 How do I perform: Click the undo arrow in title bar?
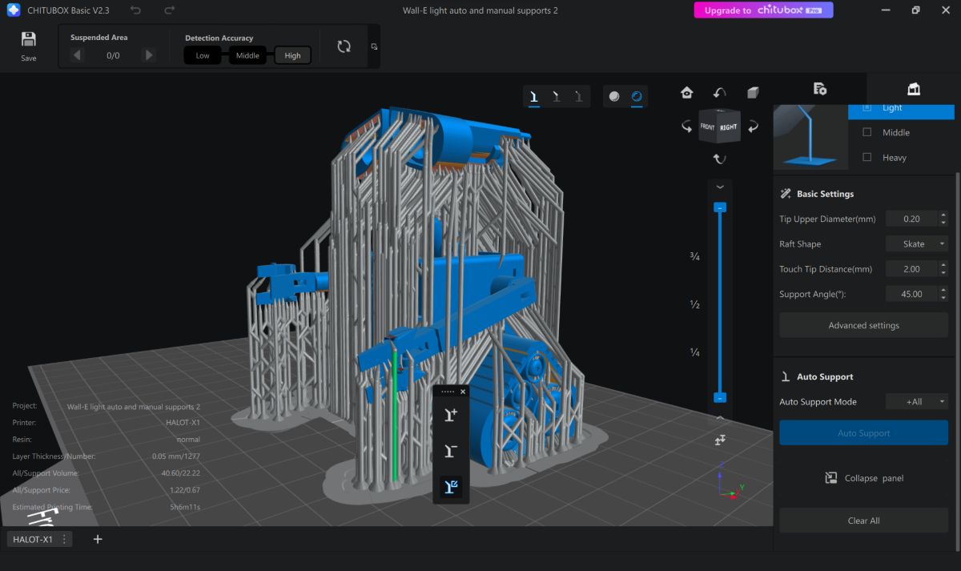135,10
